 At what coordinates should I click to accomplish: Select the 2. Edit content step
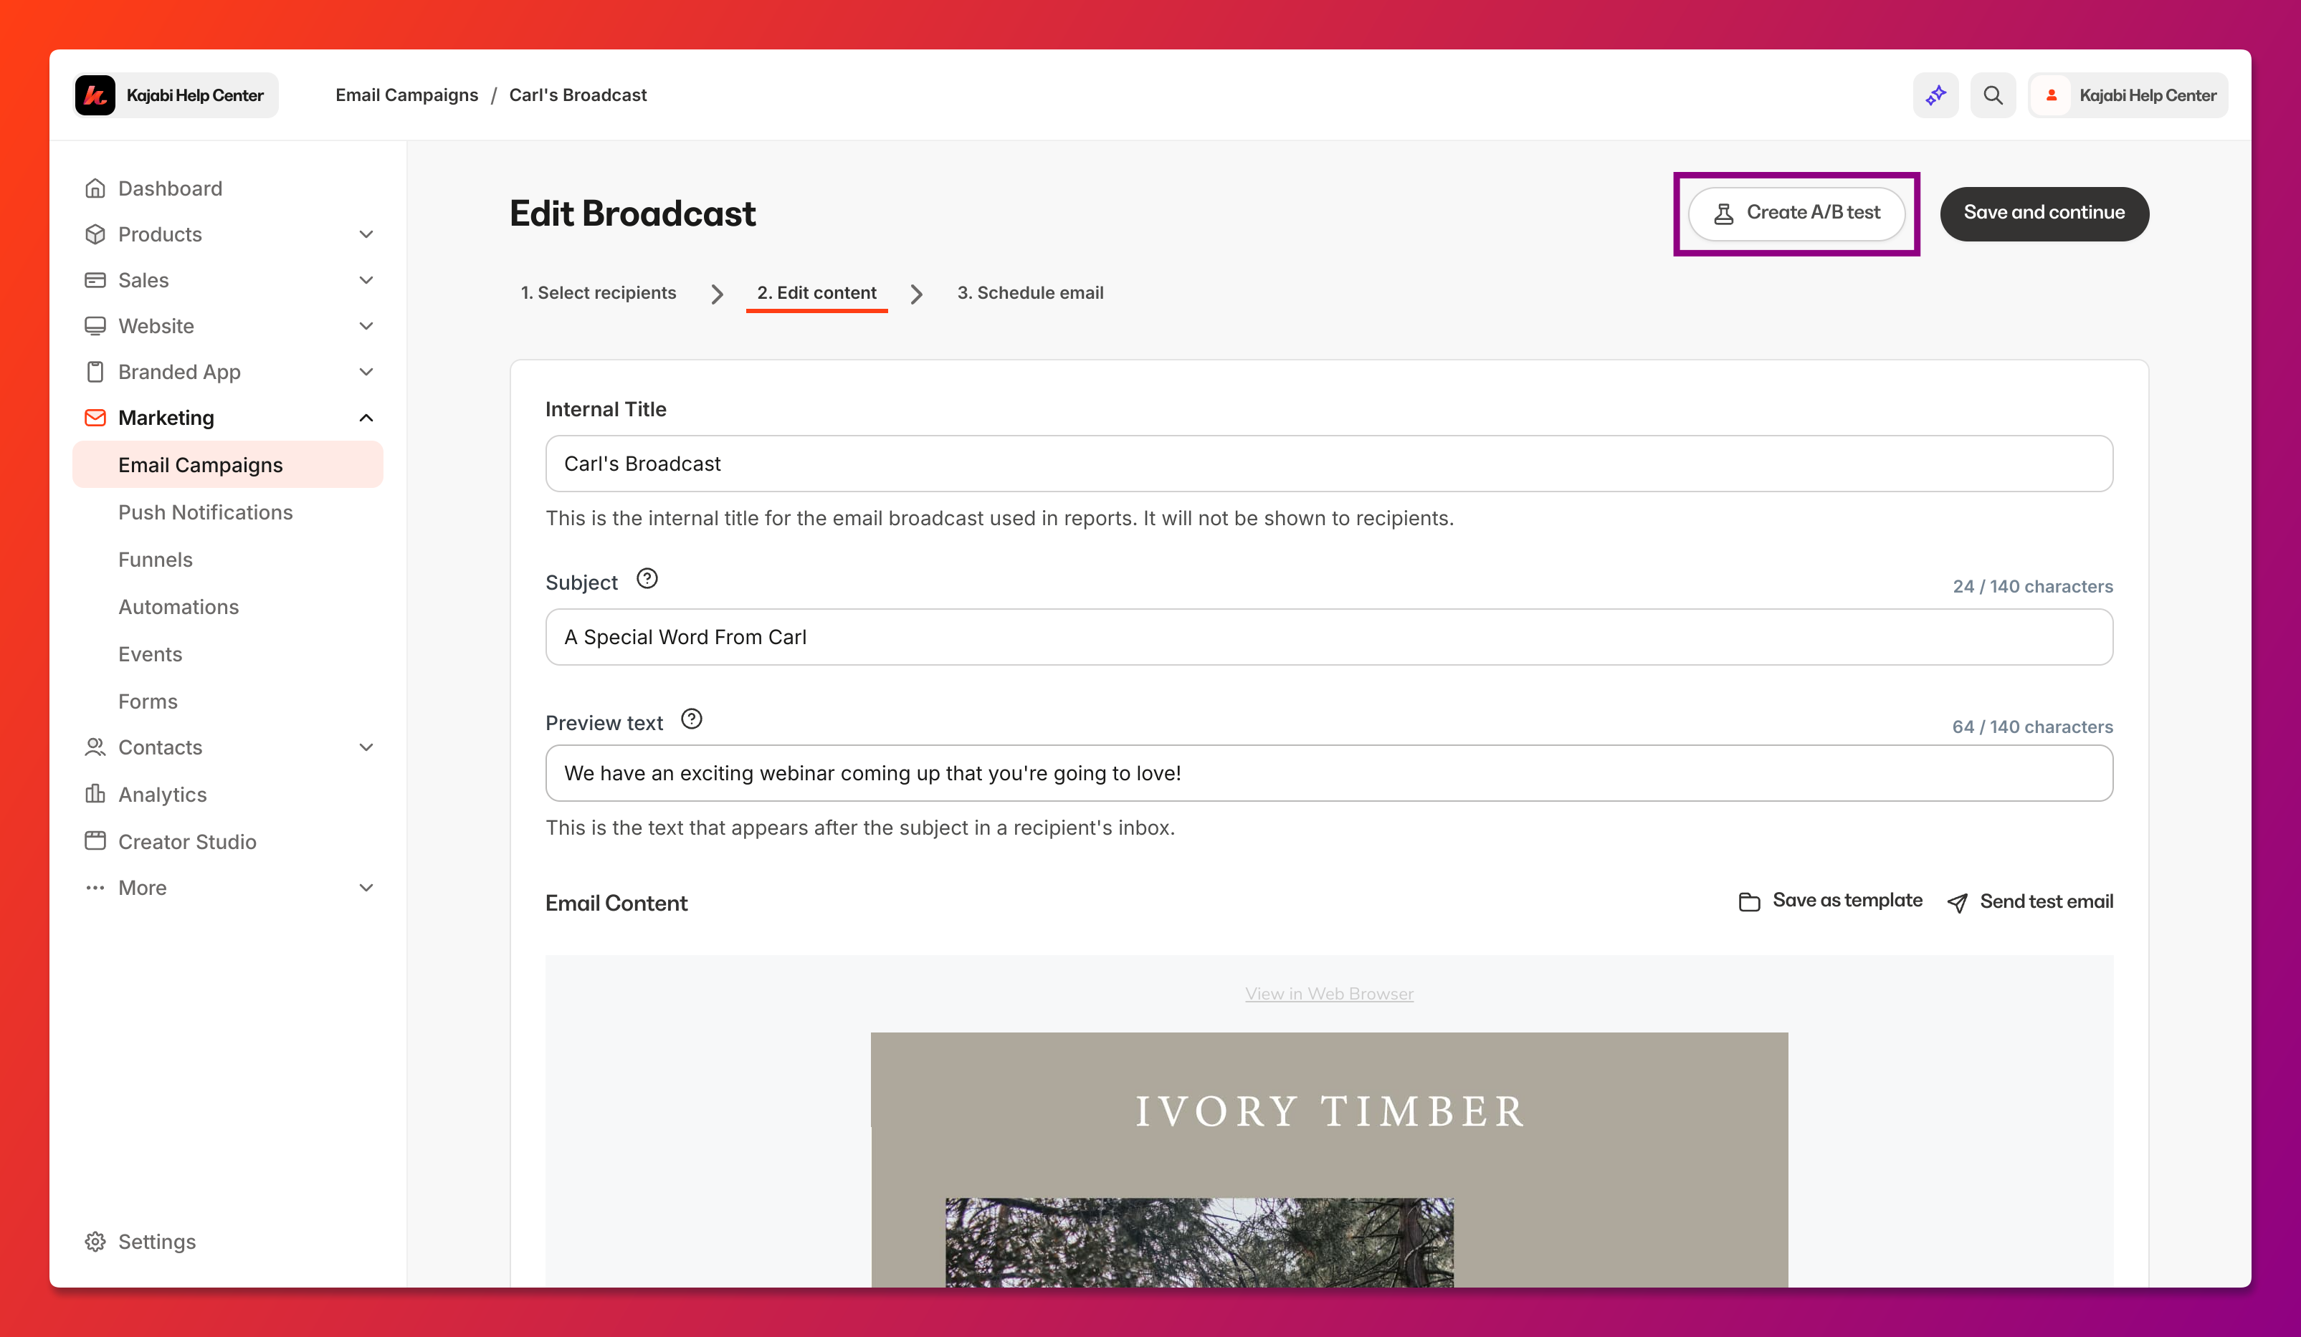[x=816, y=293]
